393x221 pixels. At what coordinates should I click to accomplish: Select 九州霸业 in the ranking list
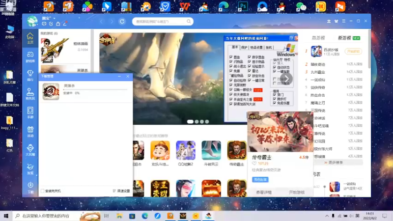point(317,72)
